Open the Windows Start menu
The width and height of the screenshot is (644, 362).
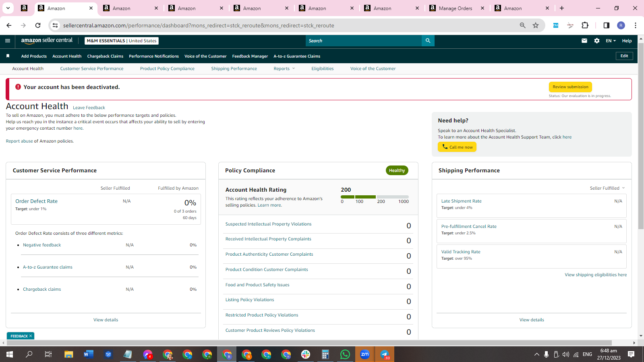pyautogui.click(x=10, y=354)
